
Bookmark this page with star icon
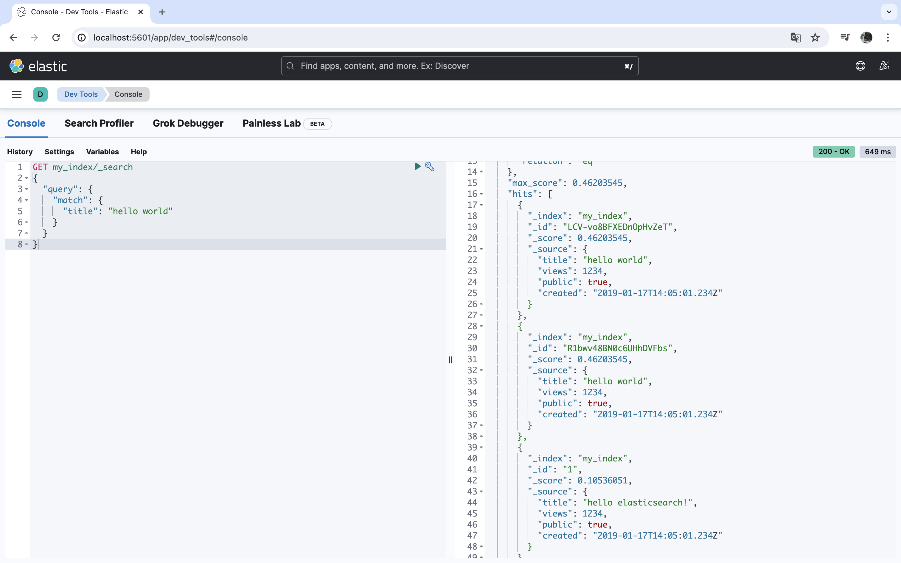coord(815,38)
